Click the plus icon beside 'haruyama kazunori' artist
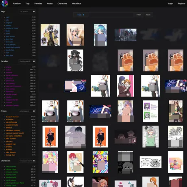The image size is (187, 187). point(4,130)
